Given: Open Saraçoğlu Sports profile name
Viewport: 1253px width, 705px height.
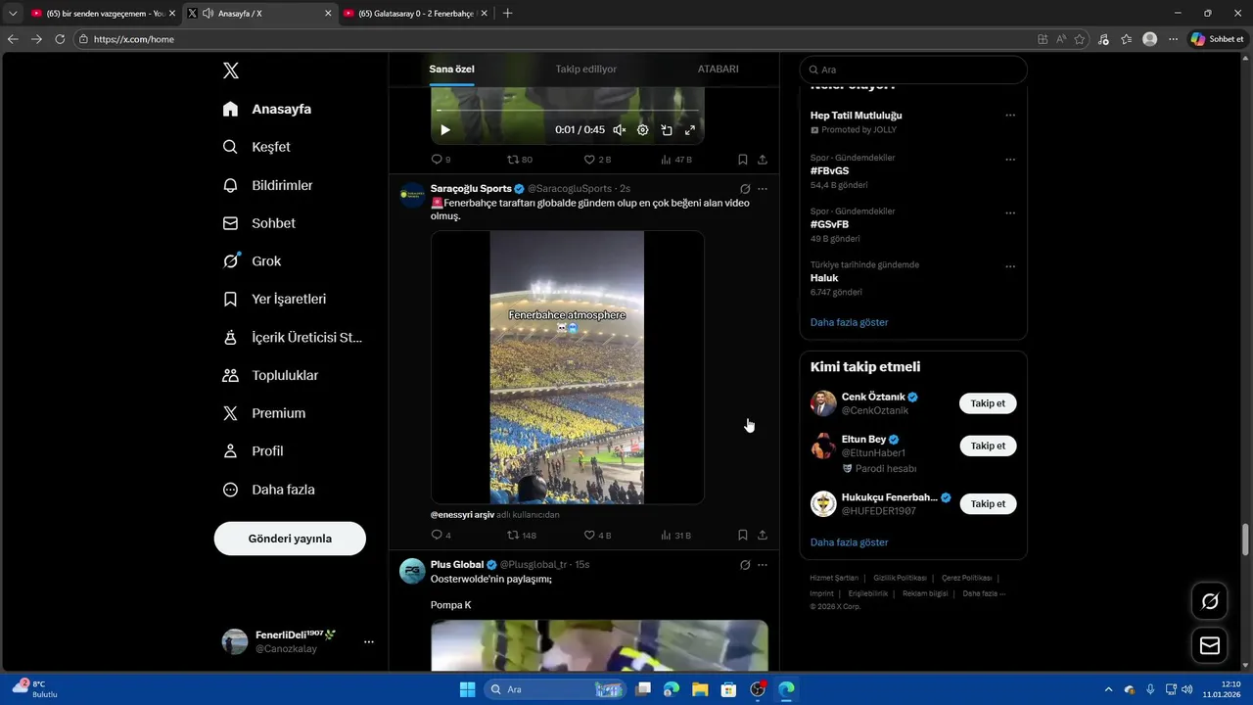Looking at the screenshot, I should [471, 188].
